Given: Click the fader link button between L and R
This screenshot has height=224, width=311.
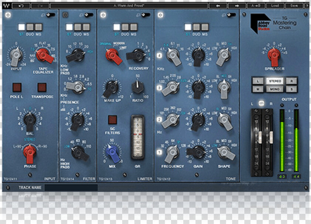Looking at the screenshot, I should [x=261, y=103].
